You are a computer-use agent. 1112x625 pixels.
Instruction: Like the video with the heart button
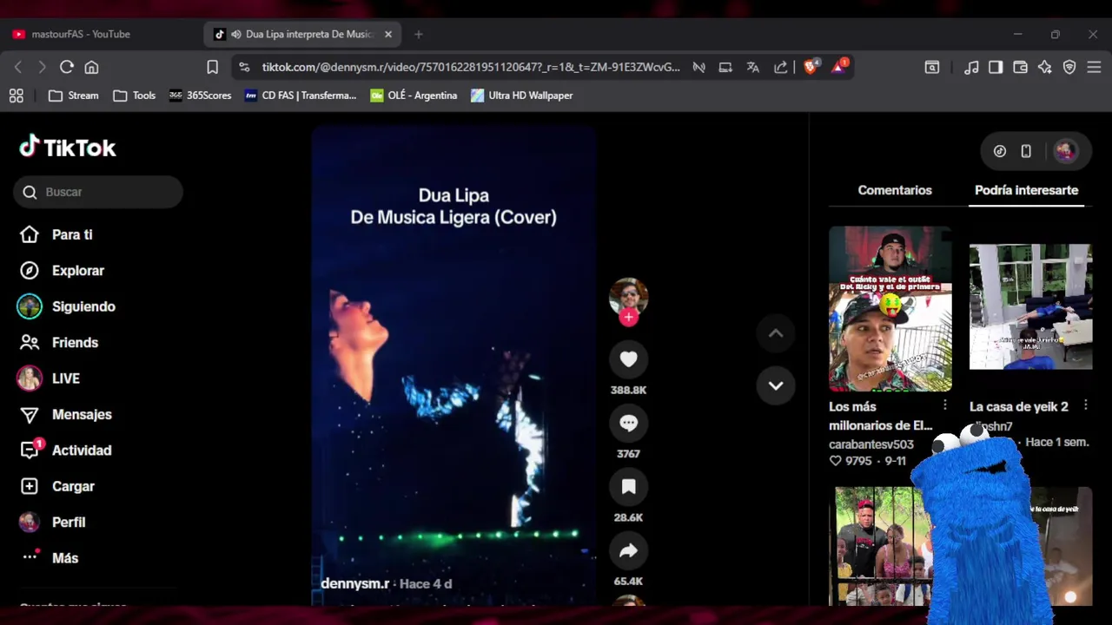tap(628, 359)
